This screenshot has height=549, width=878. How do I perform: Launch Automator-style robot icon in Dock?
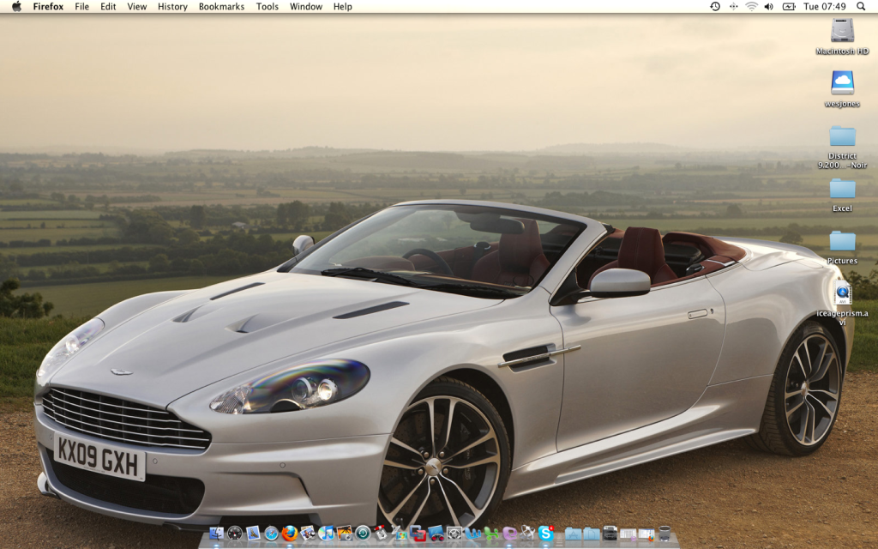[x=380, y=533]
